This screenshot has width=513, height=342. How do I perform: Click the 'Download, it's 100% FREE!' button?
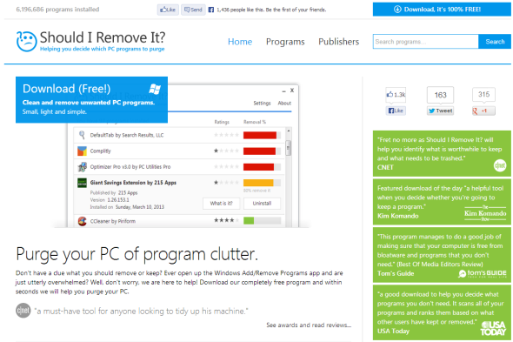pos(442,10)
